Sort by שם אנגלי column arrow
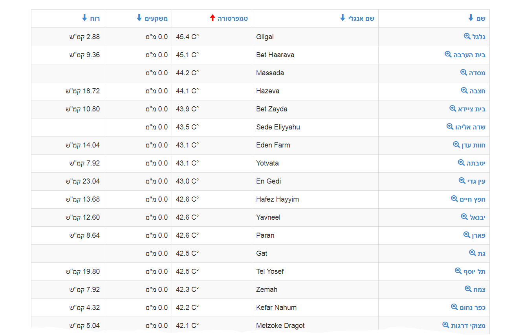The width and height of the screenshot is (511, 335). tap(342, 18)
